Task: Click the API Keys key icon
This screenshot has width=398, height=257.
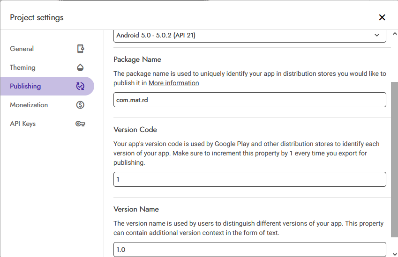Action: click(80, 124)
